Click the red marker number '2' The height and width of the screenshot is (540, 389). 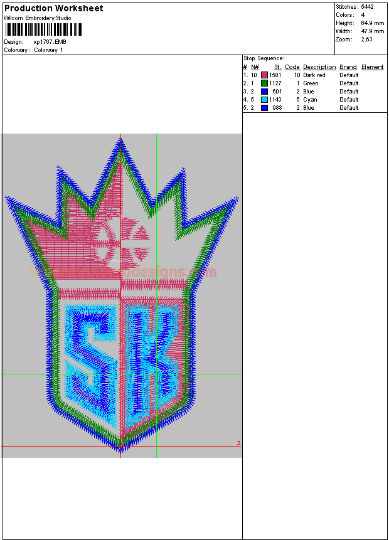[238, 443]
